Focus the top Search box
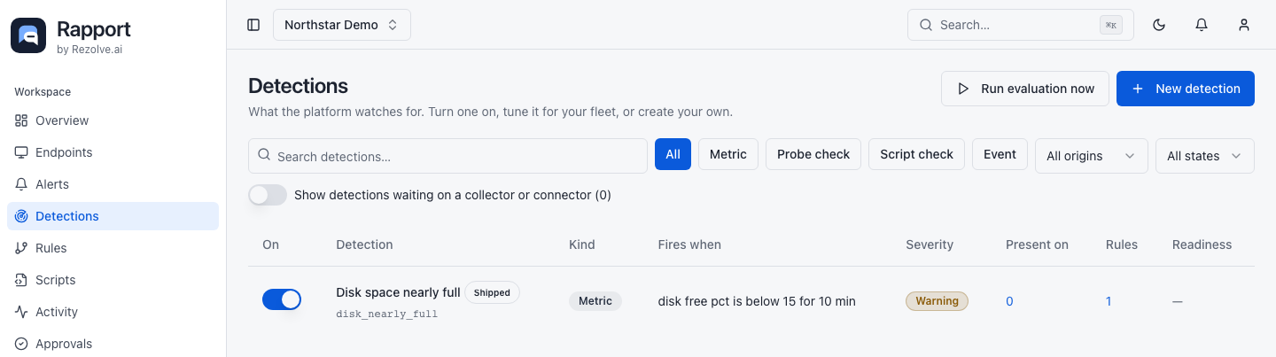 [x=1021, y=25]
